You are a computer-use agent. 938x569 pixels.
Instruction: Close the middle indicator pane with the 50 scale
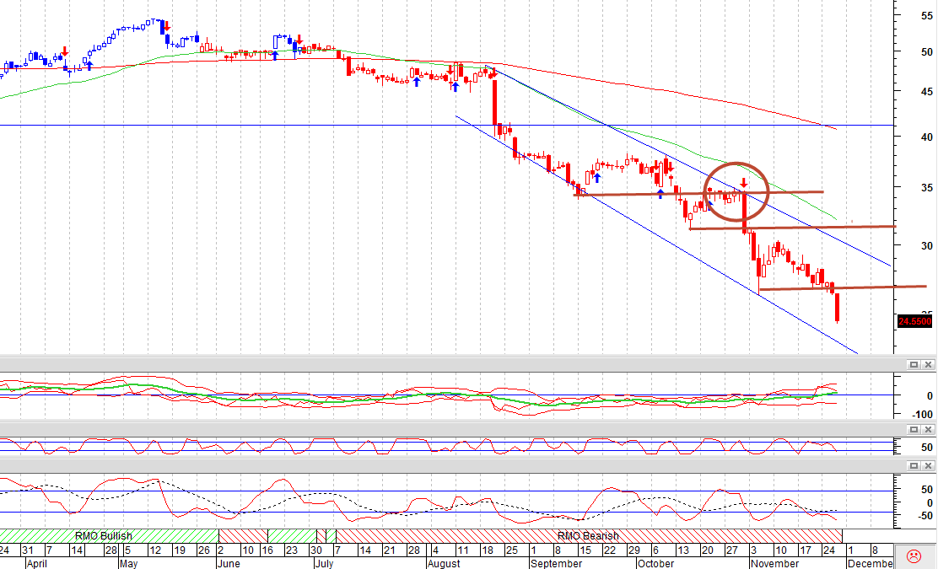(928, 429)
